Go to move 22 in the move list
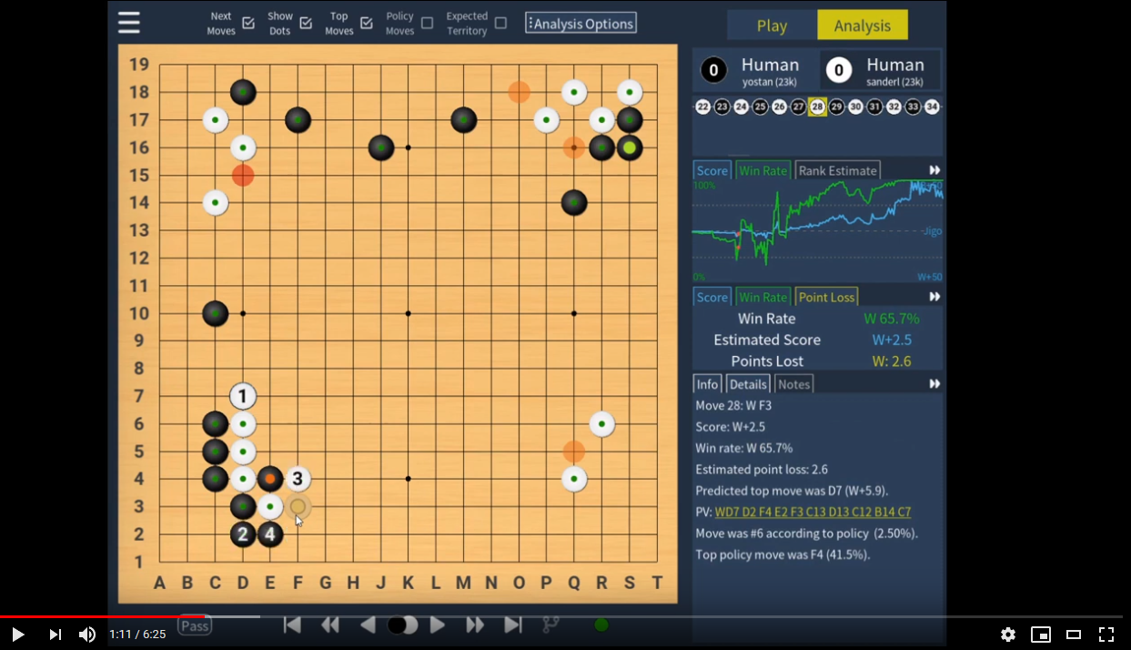The height and width of the screenshot is (650, 1131). coord(702,107)
